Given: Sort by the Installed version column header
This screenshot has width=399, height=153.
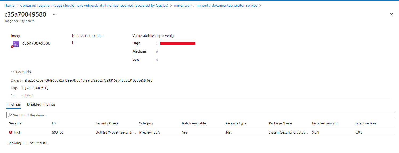Looking at the screenshot, I should click(324, 123).
